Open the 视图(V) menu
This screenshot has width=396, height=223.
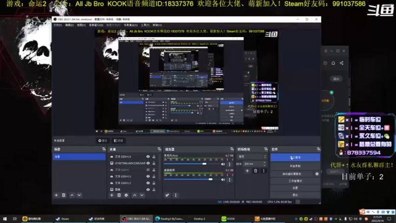pyautogui.click(x=81, y=25)
